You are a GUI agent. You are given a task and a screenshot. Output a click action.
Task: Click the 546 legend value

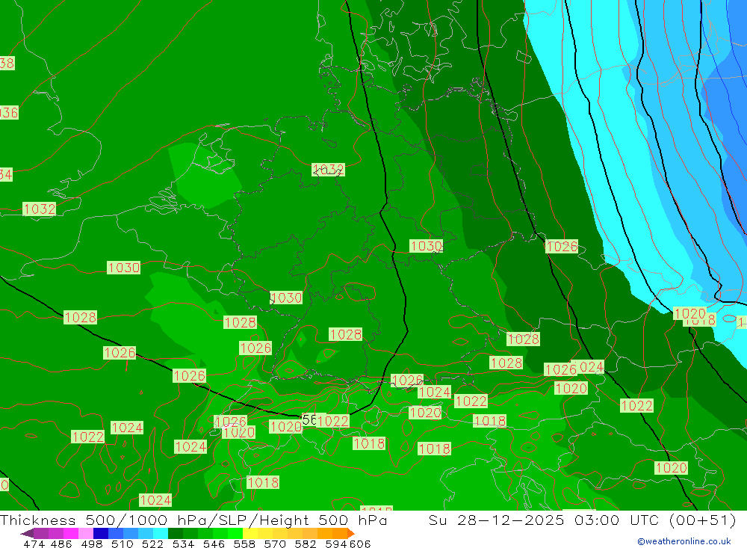[x=214, y=544]
